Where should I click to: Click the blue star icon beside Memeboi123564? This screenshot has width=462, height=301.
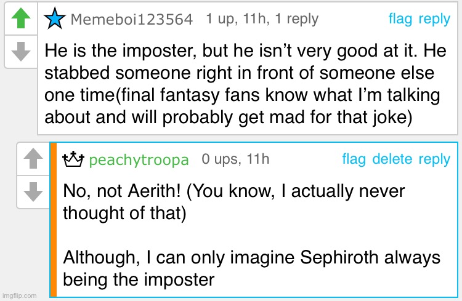(x=56, y=19)
